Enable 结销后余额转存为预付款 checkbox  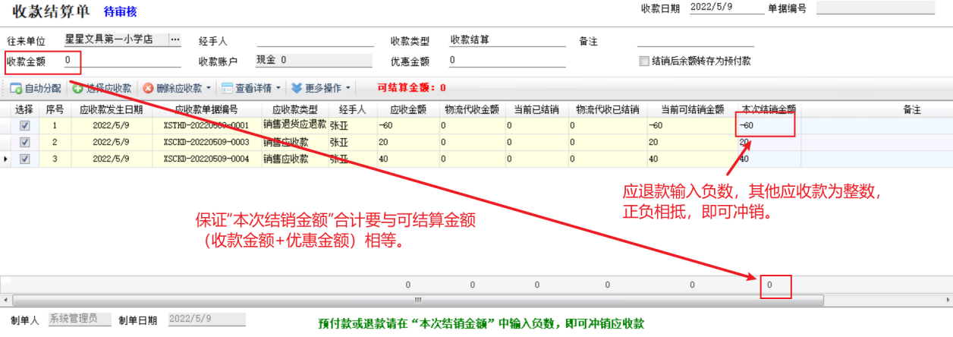pyautogui.click(x=644, y=61)
